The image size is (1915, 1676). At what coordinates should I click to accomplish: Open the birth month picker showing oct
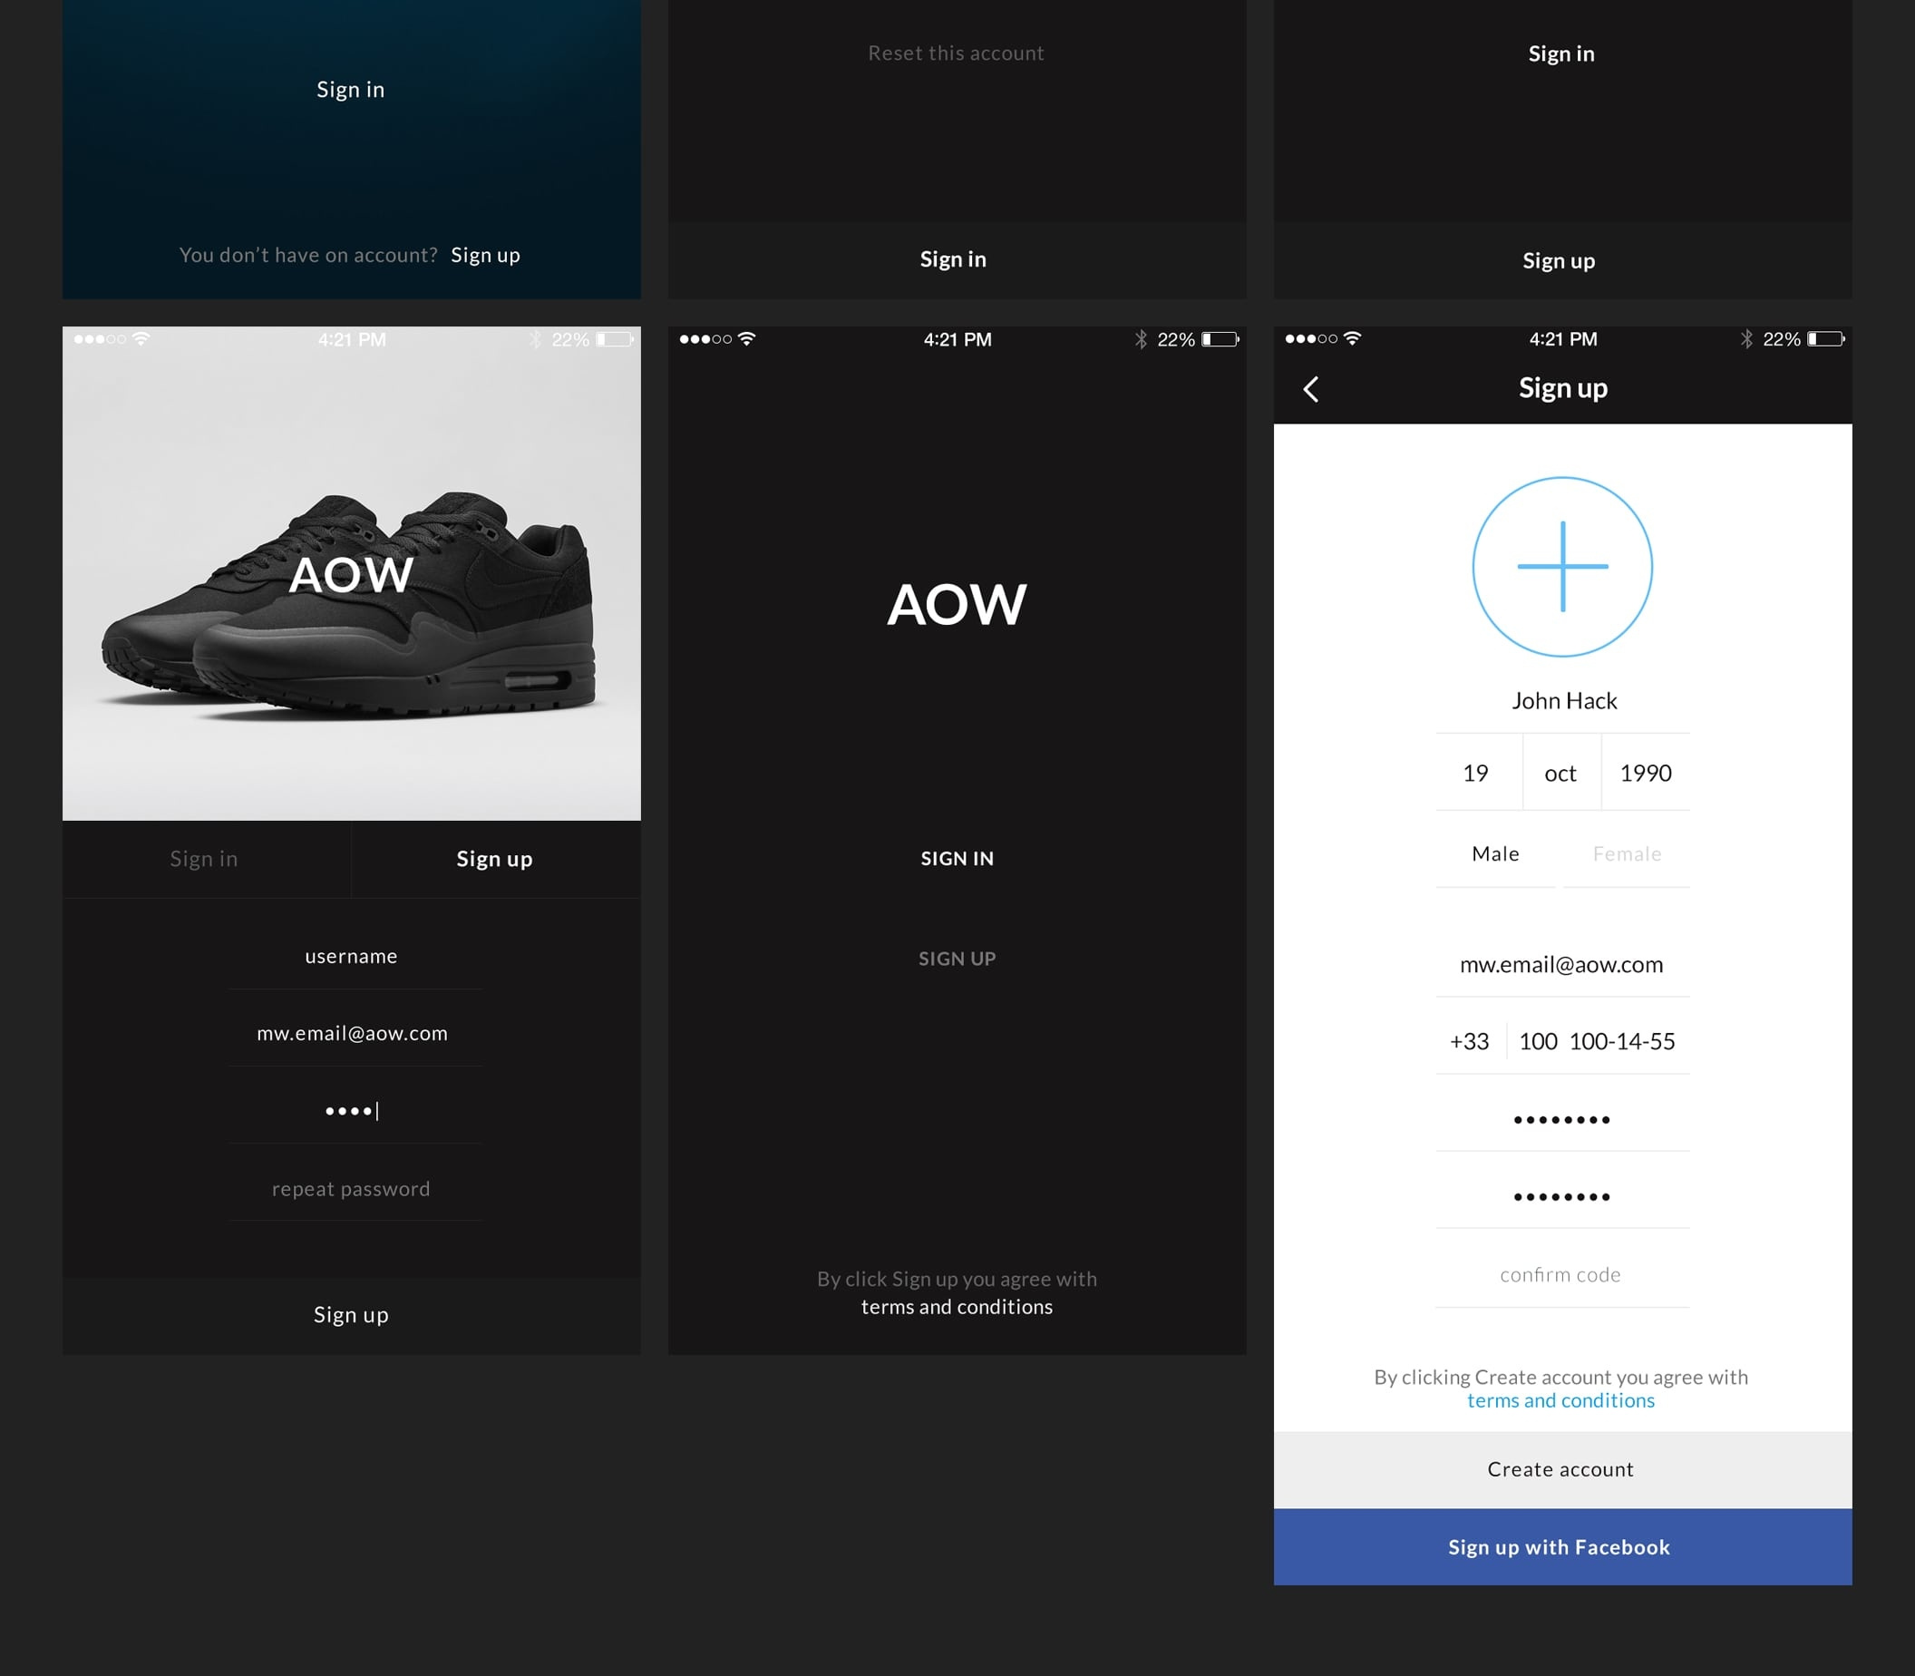click(1560, 774)
